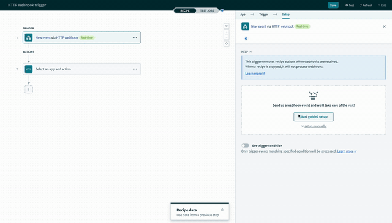The height and width of the screenshot is (223, 392).
Task: Click the Real-time badge on trigger step
Action: [87, 37]
